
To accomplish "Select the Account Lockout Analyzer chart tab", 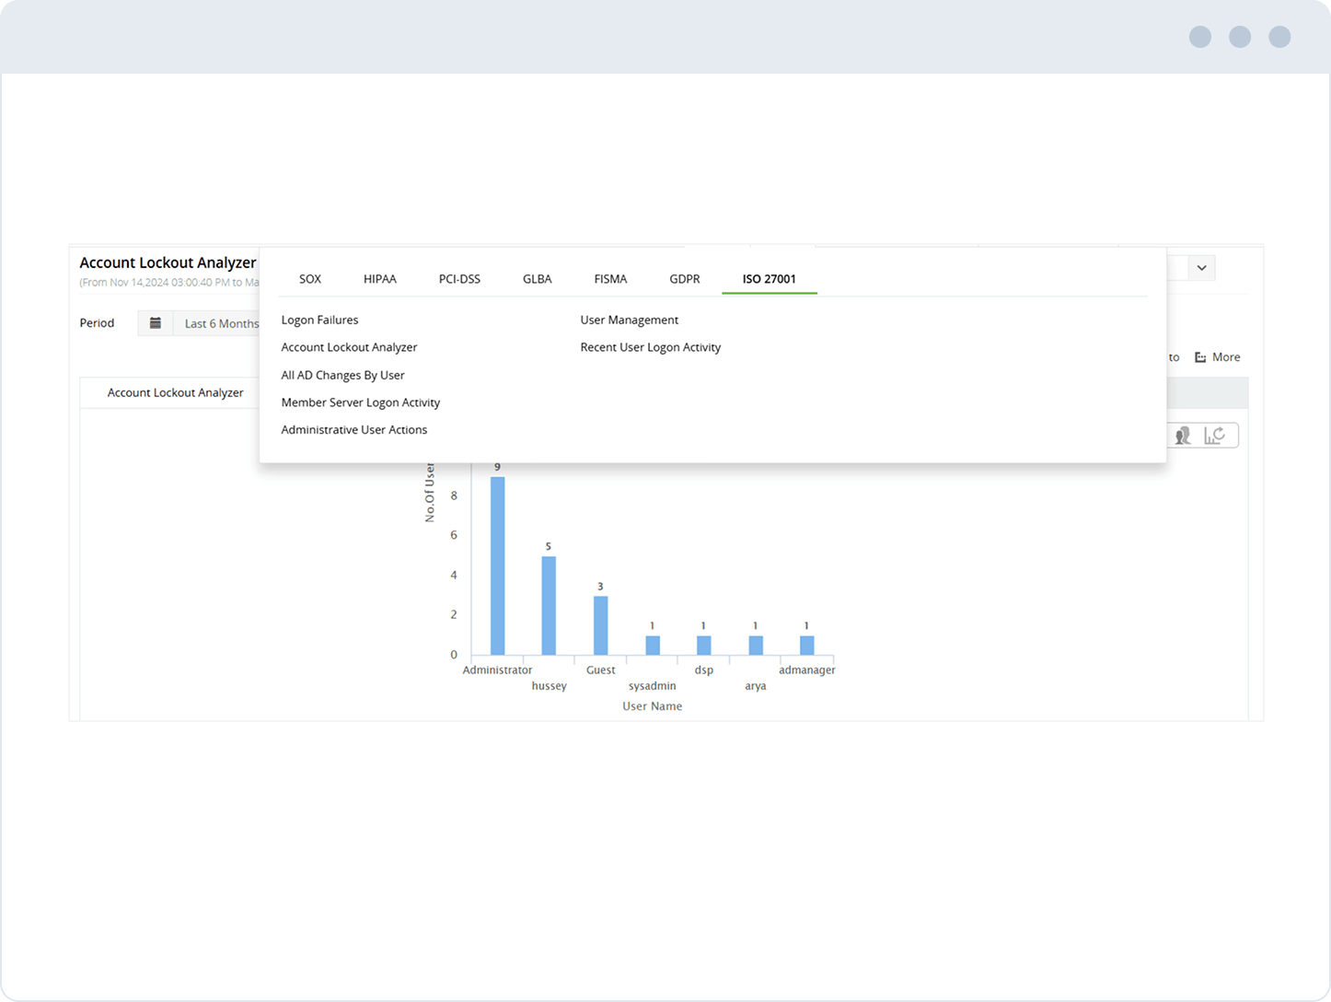I will pos(175,392).
